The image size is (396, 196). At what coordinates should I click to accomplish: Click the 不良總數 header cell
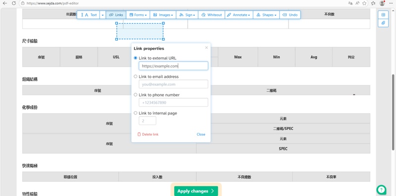tap(245, 177)
